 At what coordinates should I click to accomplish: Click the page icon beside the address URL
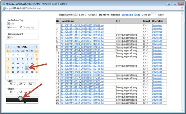coord(4,8)
